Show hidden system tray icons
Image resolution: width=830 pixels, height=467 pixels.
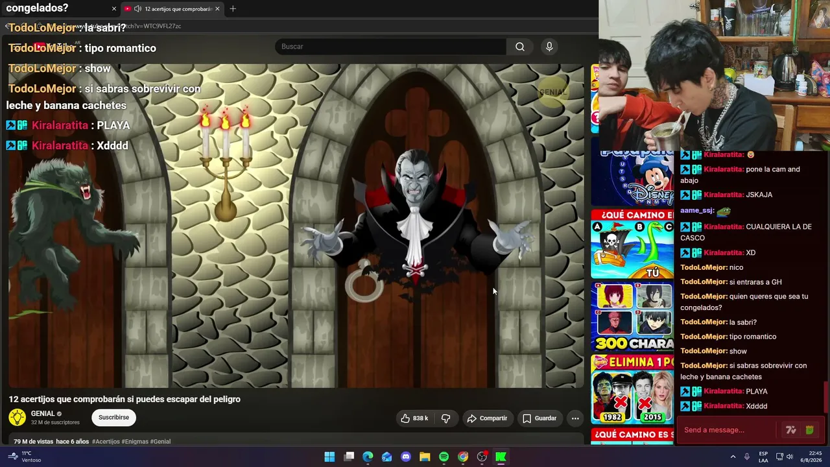tap(733, 457)
